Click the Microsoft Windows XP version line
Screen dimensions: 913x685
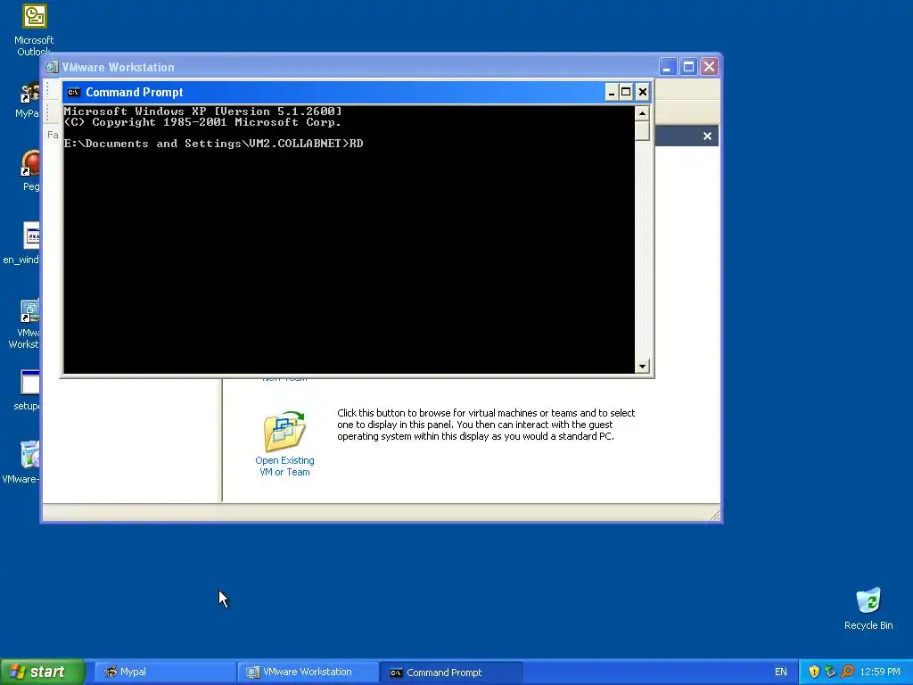pyautogui.click(x=202, y=111)
